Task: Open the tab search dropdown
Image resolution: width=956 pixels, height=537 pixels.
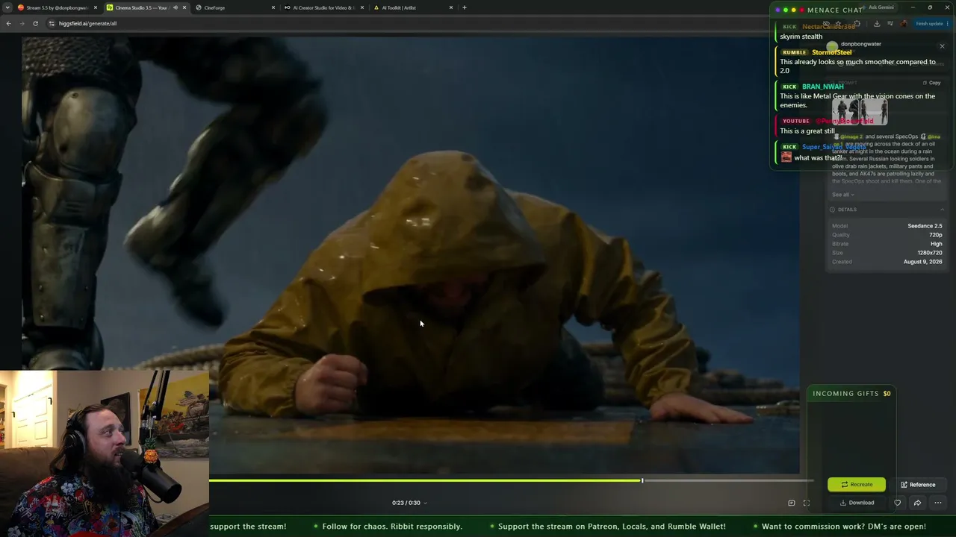Action: pyautogui.click(x=7, y=7)
